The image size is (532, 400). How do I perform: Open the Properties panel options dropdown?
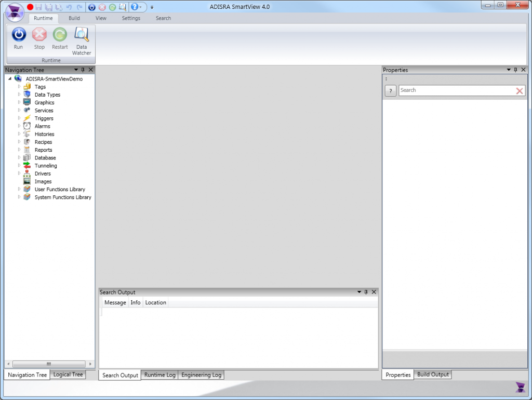click(x=509, y=70)
